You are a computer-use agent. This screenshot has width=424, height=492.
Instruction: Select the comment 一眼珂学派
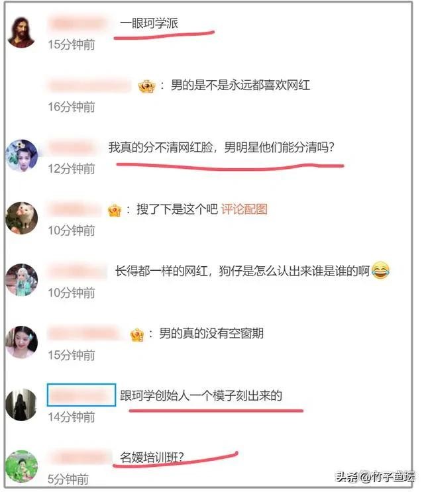[149, 23]
